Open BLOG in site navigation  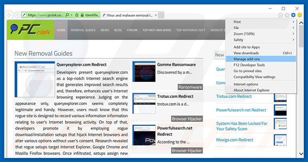pos(118,30)
